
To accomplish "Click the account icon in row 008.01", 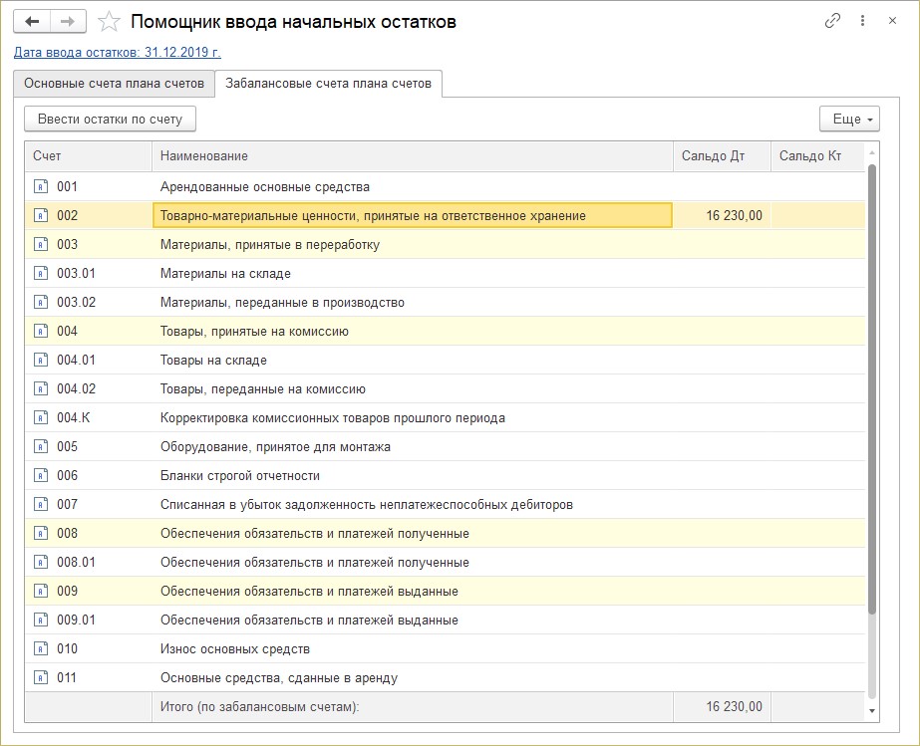I will pos(41,562).
